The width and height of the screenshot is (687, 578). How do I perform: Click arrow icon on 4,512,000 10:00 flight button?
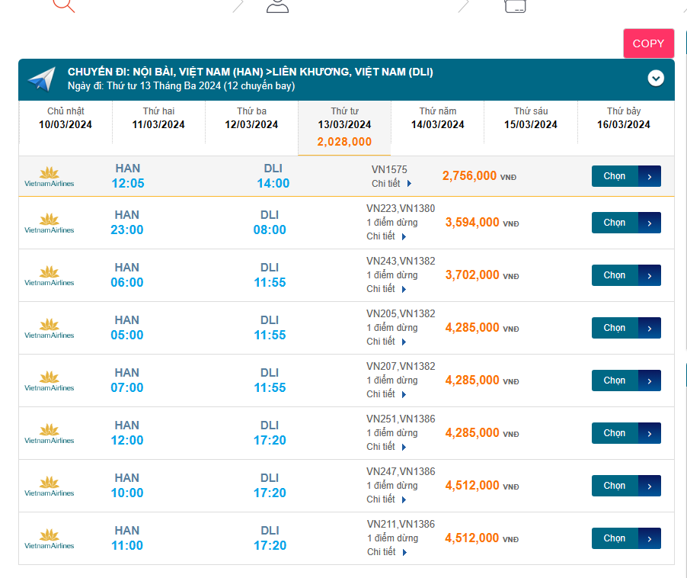(x=649, y=486)
